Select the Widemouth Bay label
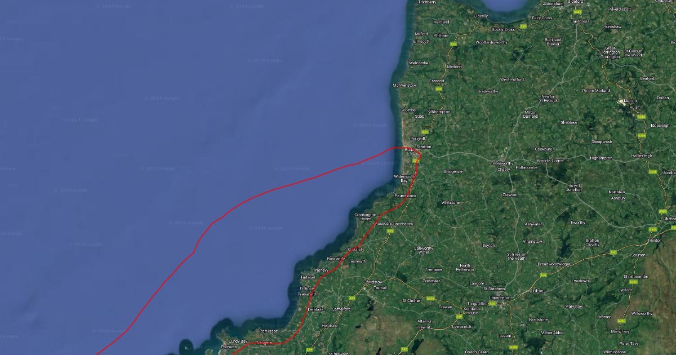This screenshot has width=676, height=355. (x=404, y=178)
